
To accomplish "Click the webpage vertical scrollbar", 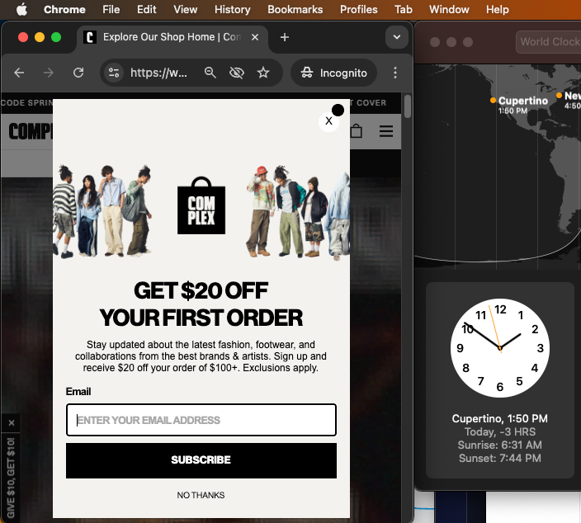I will pyautogui.click(x=408, y=106).
